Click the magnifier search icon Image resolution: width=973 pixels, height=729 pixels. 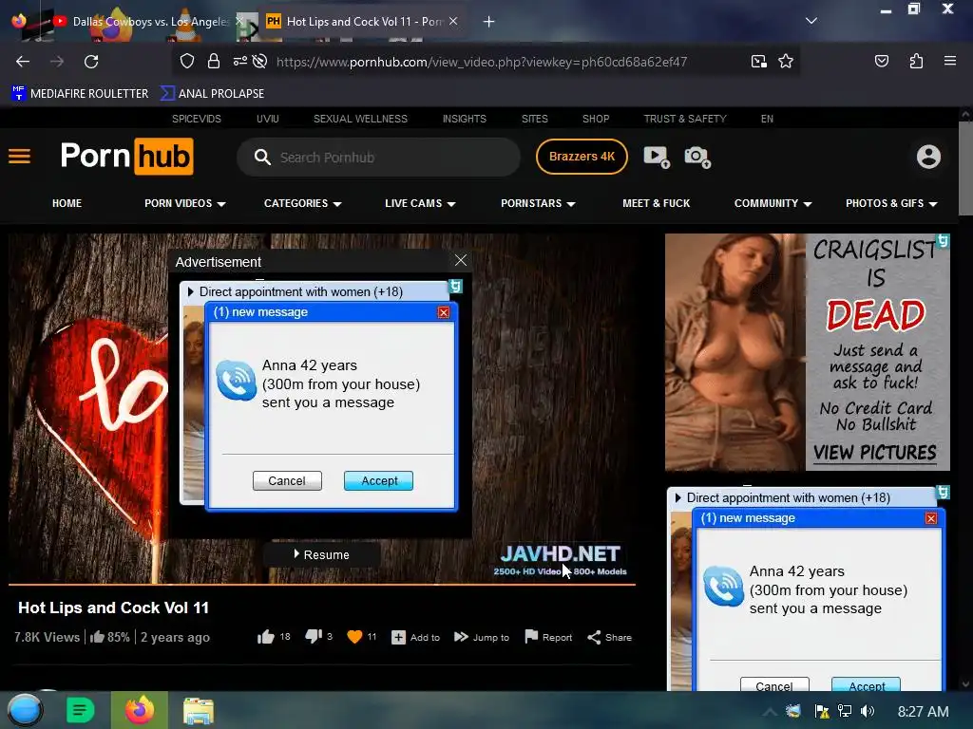click(262, 157)
